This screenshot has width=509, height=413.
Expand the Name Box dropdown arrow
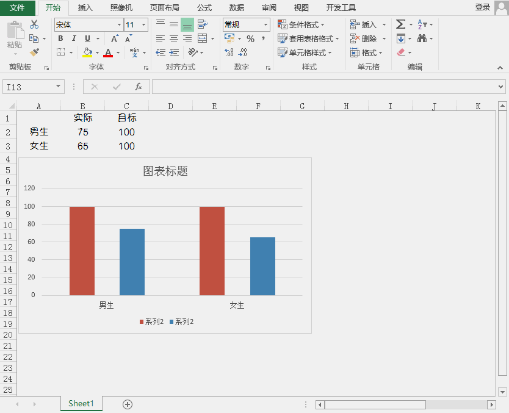pyautogui.click(x=58, y=86)
